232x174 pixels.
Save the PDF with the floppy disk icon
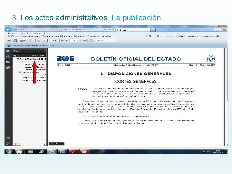(15, 41)
